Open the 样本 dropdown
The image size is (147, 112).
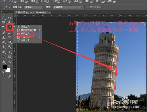(x=68, y=7)
